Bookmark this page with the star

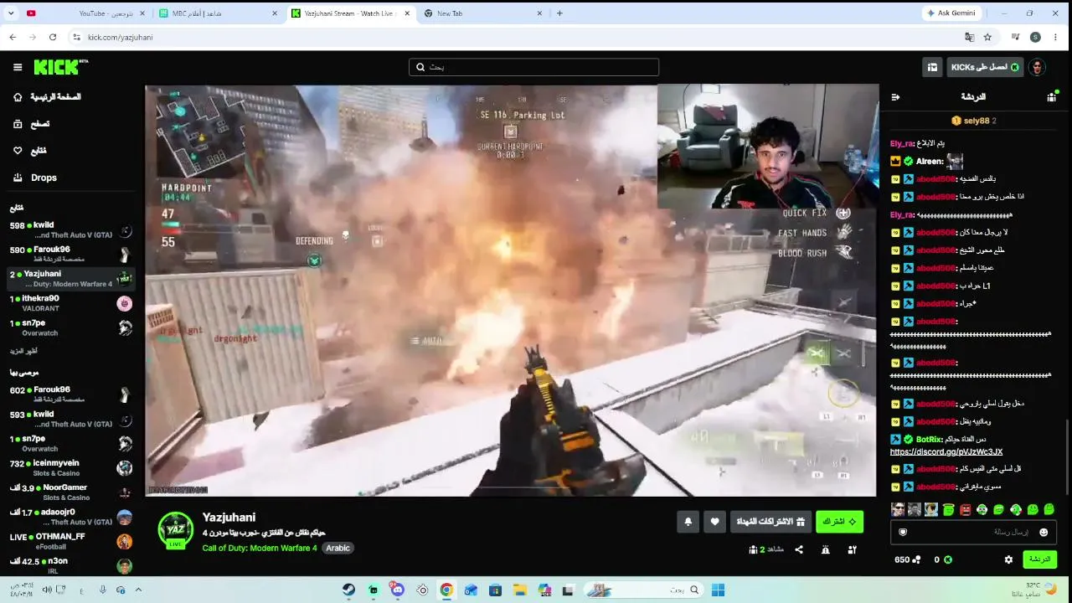(987, 37)
